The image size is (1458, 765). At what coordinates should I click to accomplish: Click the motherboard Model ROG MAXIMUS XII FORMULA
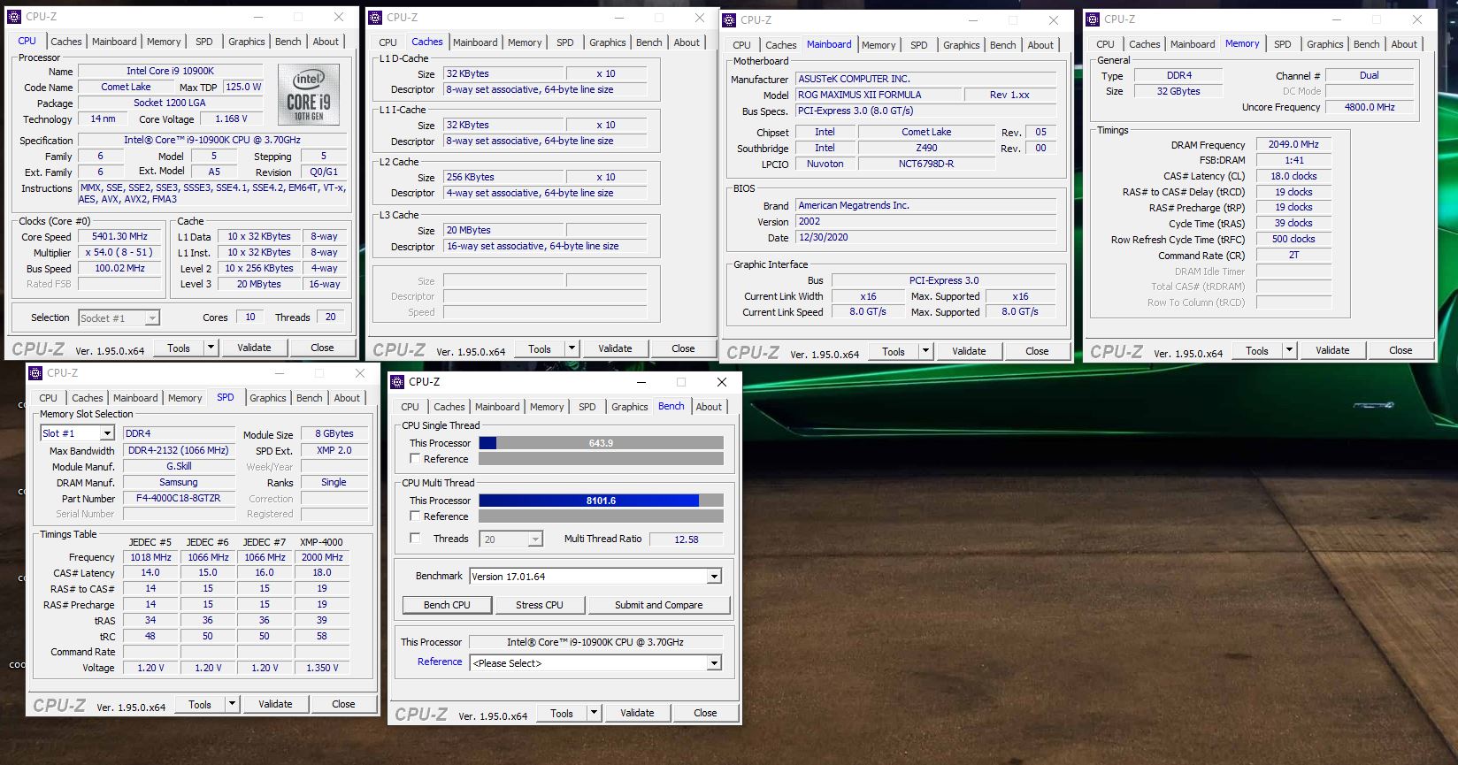(x=877, y=95)
